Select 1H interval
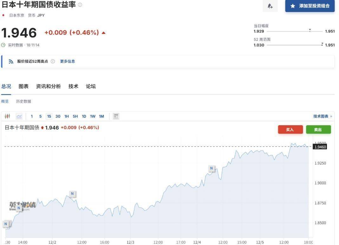This screenshot has height=245, width=339. tap(67, 116)
